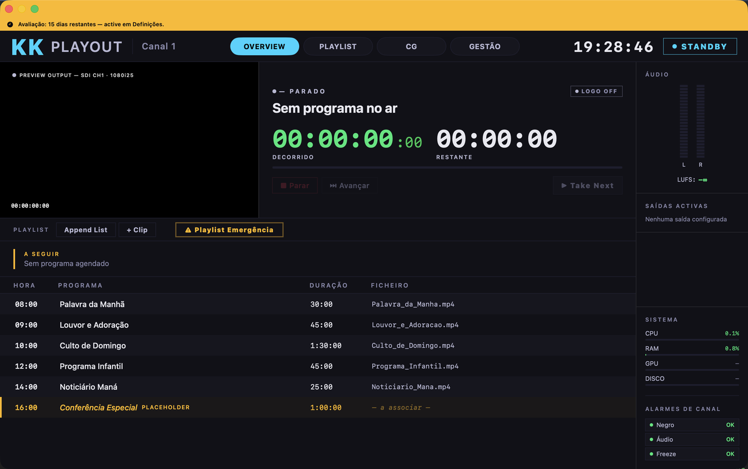Click the Append List button
Image resolution: width=748 pixels, height=469 pixels.
tap(86, 229)
